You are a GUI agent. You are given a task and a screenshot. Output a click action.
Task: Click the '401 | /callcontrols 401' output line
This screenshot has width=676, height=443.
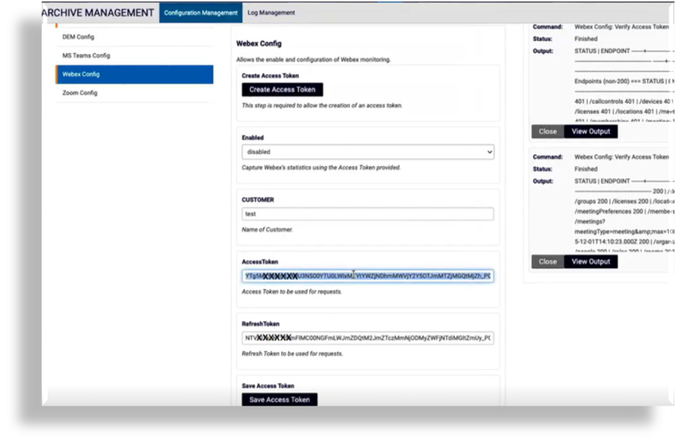[604, 101]
